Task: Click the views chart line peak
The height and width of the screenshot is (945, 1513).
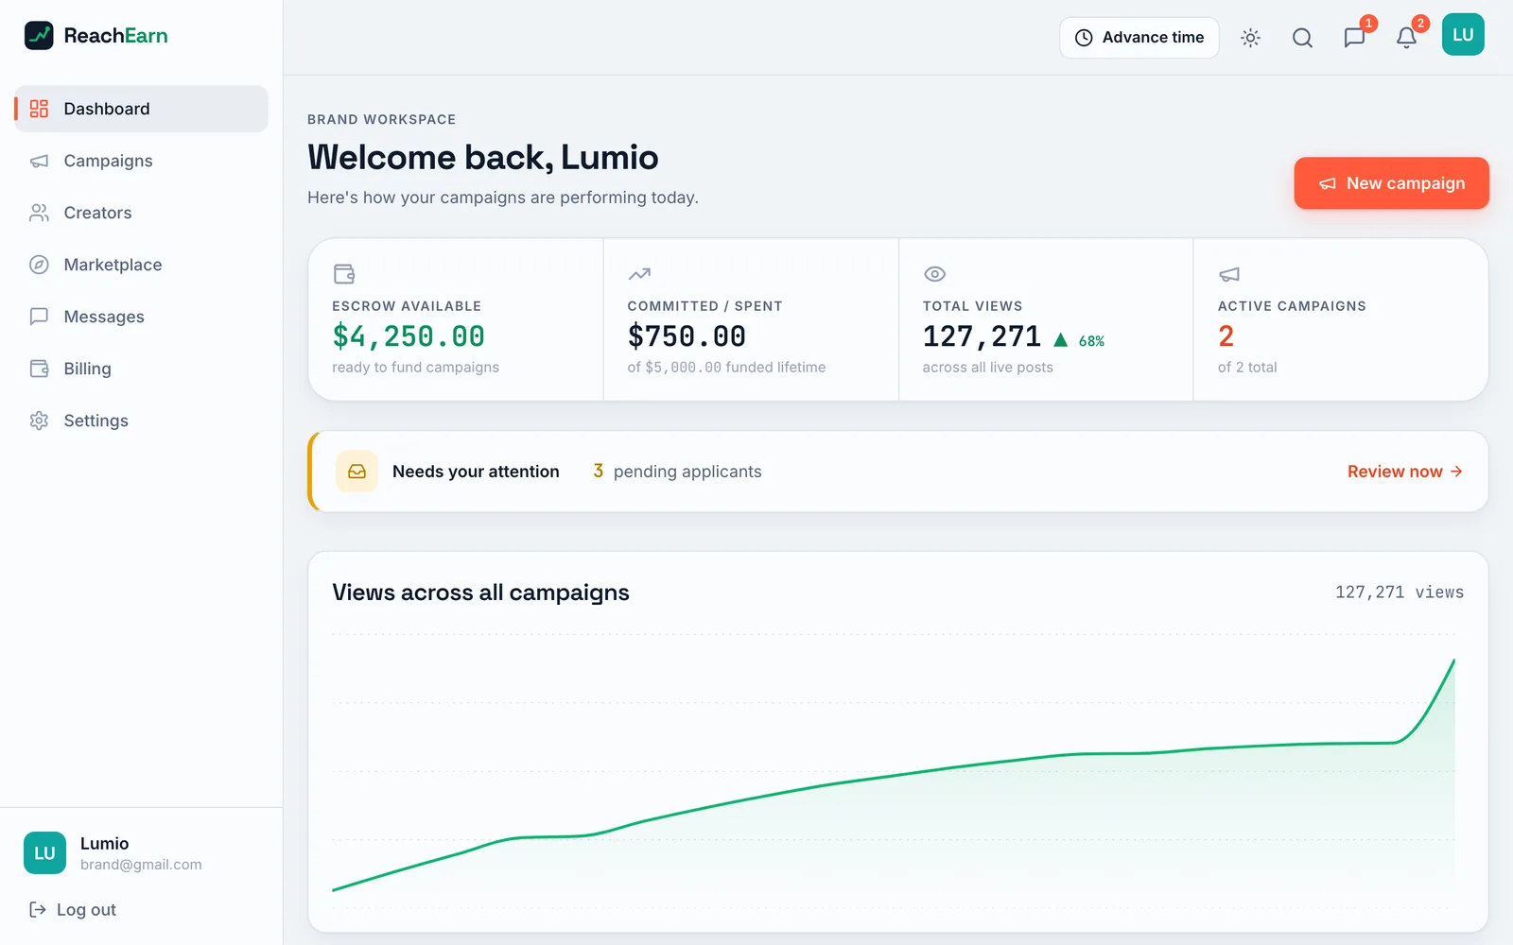Action: (1453, 661)
